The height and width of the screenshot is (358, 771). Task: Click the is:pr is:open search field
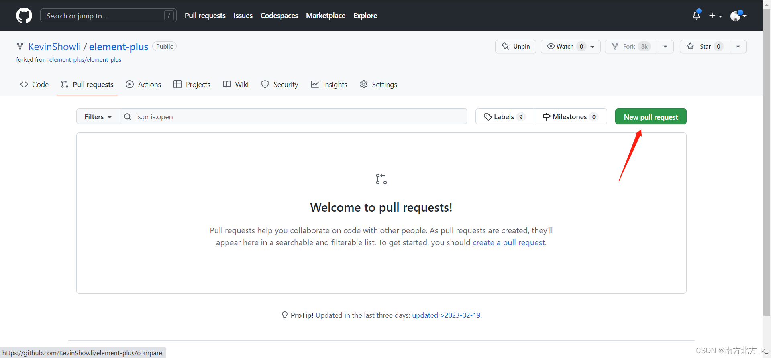(294, 117)
